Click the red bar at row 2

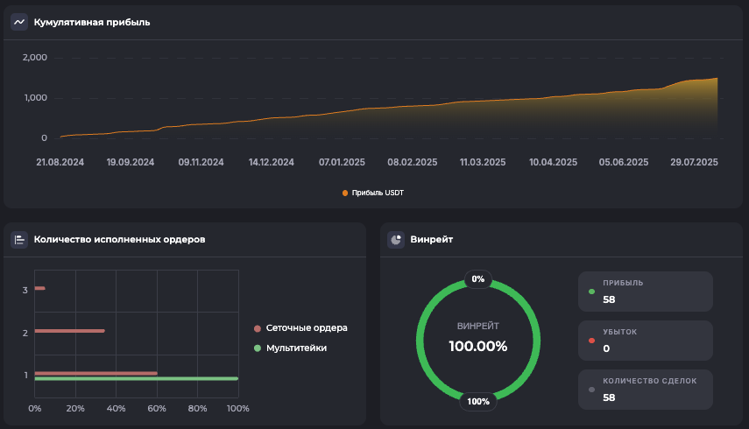click(x=70, y=331)
